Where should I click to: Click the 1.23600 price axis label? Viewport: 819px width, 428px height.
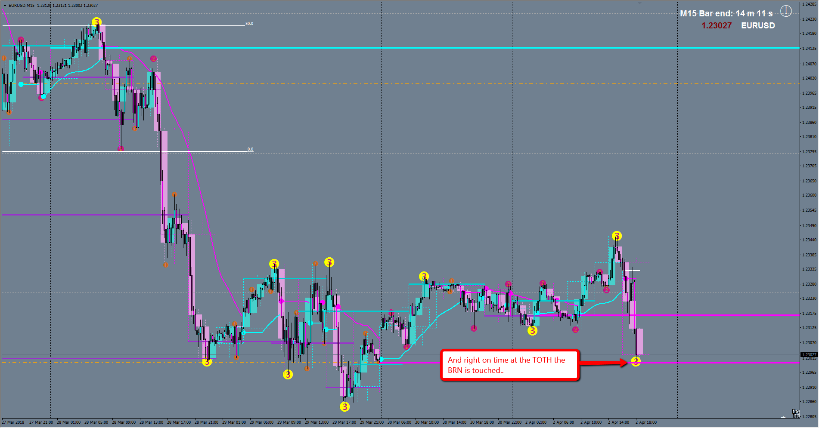(810, 195)
